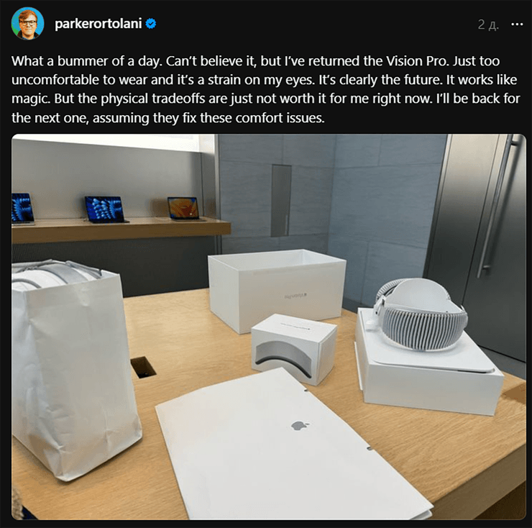This screenshot has height=528, width=532.
Task: Click the leftmost MacBook on the shelf
Action: pos(22,209)
